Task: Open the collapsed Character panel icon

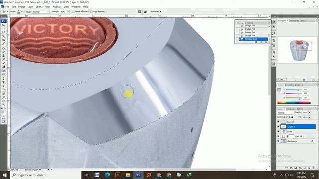Action: 274,52
